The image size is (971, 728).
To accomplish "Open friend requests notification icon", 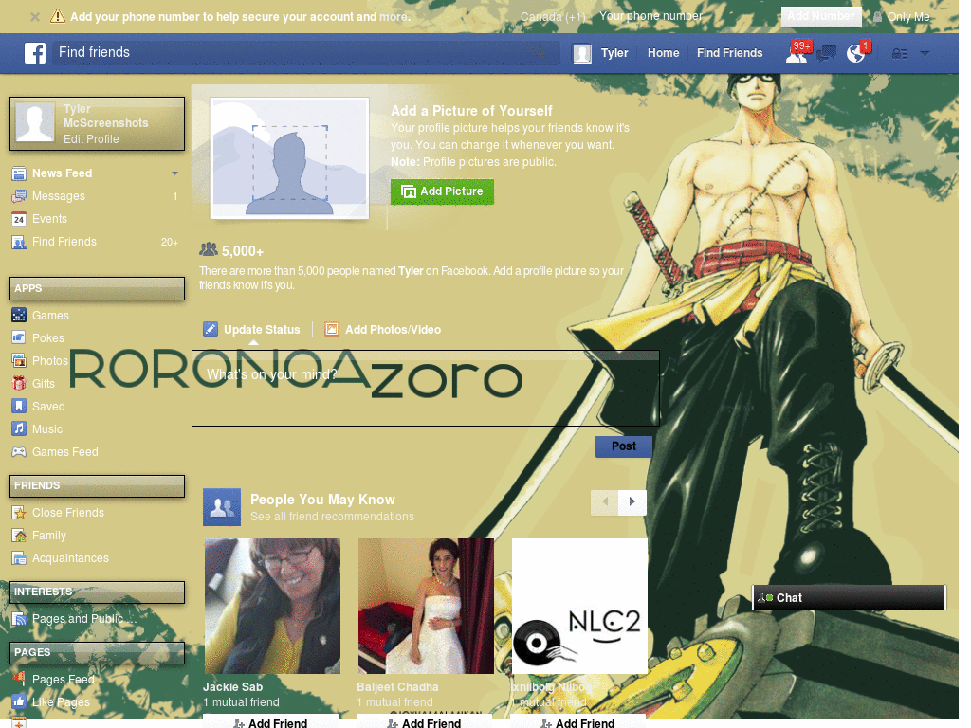I will [797, 53].
